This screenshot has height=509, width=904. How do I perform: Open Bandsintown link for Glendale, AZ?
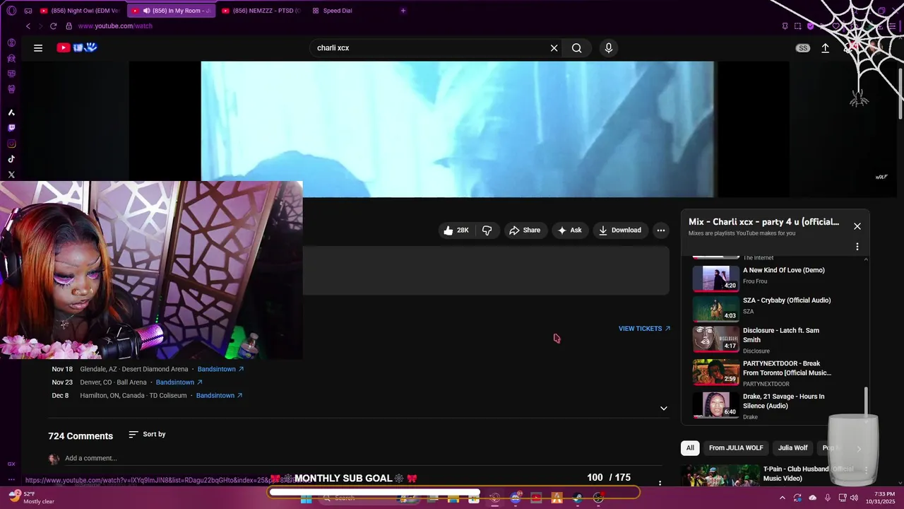click(x=220, y=369)
